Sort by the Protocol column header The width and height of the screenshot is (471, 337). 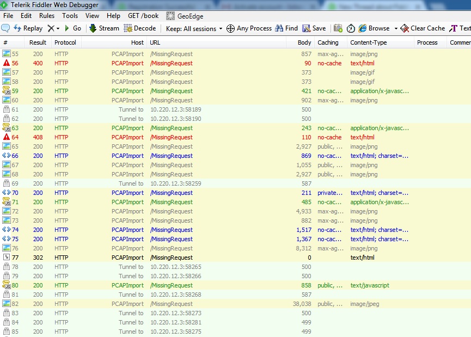tap(65, 42)
